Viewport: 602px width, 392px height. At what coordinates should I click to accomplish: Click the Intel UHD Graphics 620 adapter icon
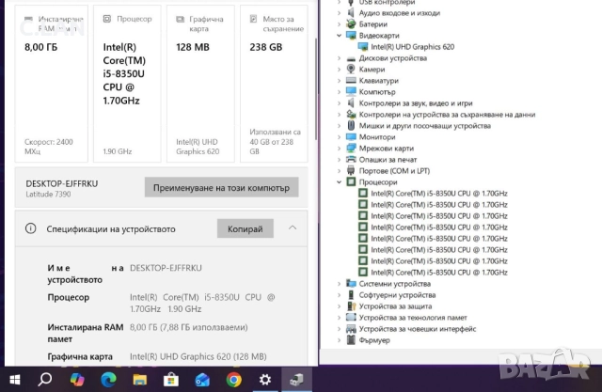coord(363,47)
